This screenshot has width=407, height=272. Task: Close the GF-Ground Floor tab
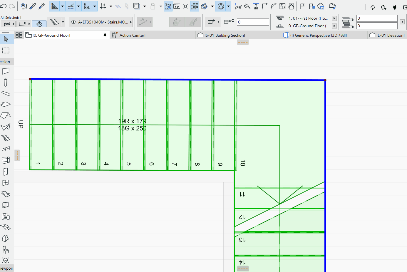point(105,35)
